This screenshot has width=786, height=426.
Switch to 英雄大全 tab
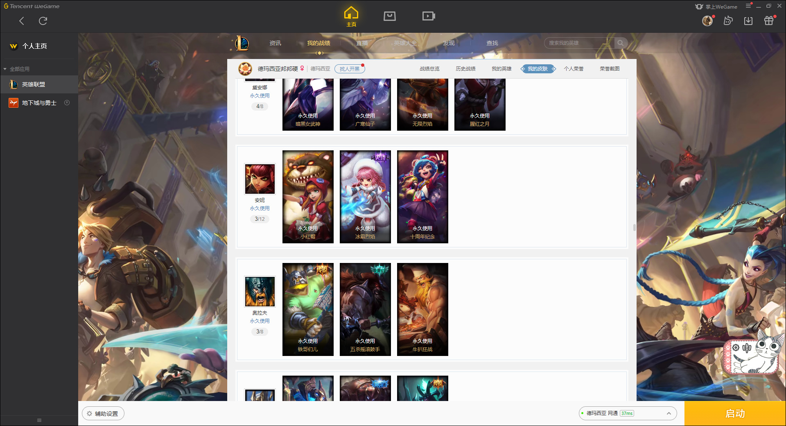pyautogui.click(x=405, y=43)
